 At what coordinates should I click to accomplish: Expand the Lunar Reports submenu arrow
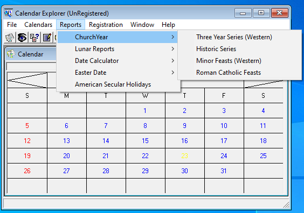(x=172, y=49)
